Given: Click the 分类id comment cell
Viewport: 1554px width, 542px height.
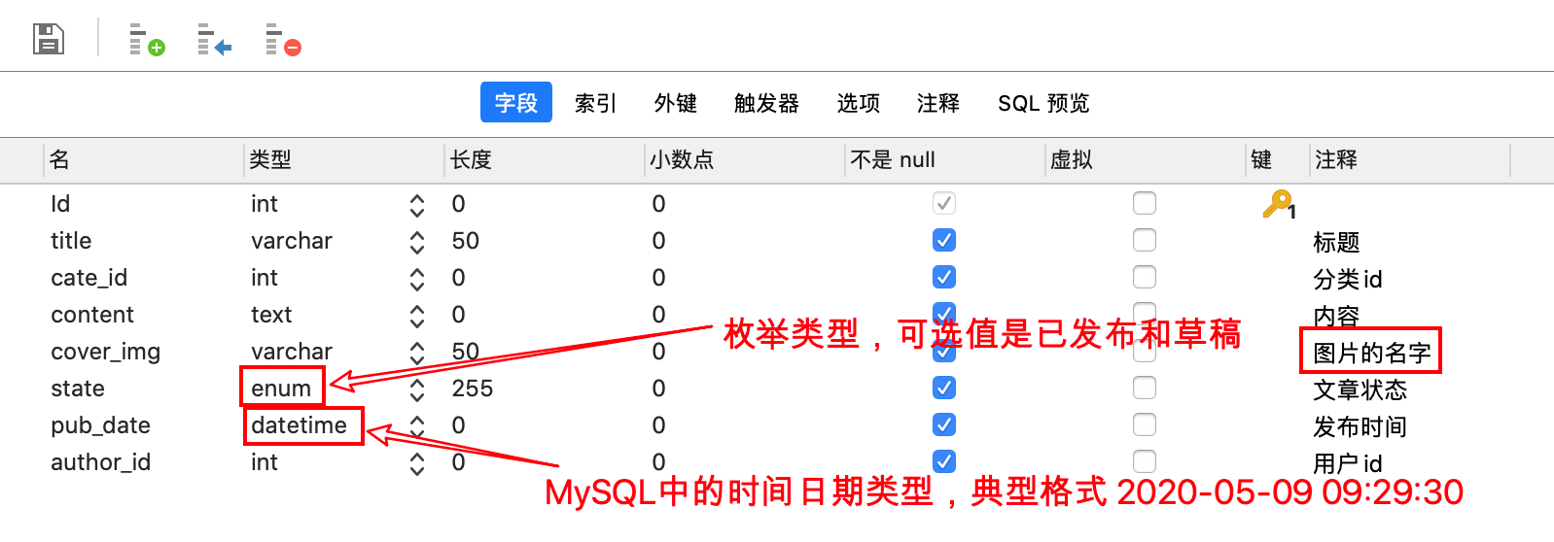Looking at the screenshot, I should pos(1348,279).
